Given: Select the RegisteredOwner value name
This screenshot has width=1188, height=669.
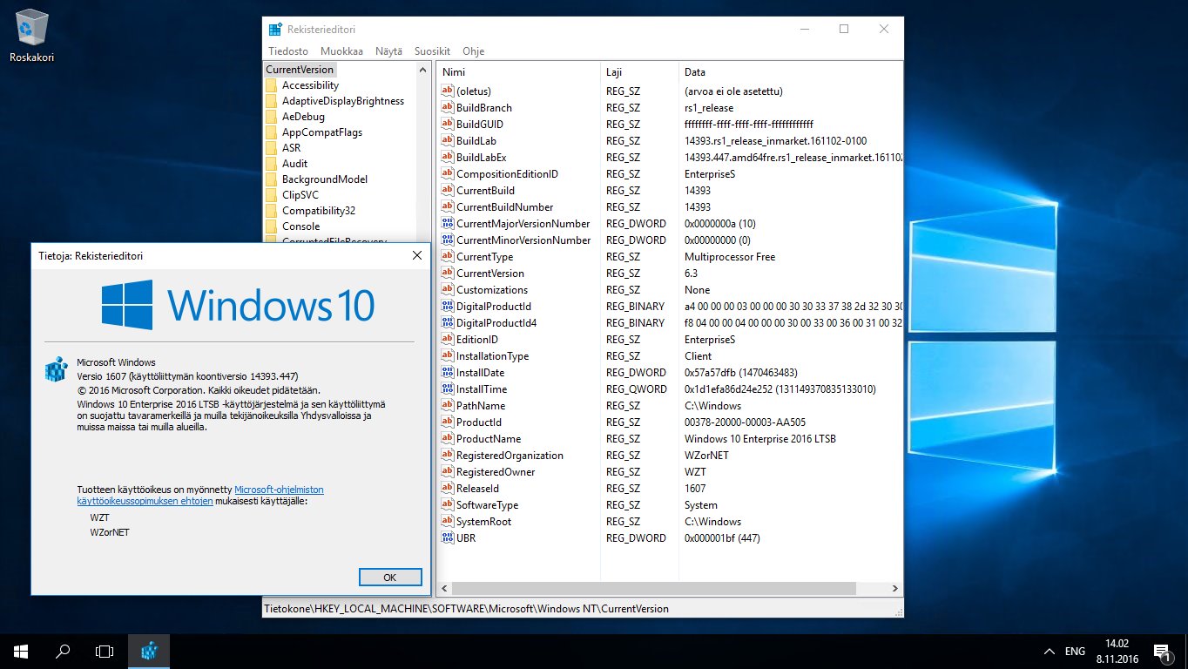Looking at the screenshot, I should coord(496,472).
